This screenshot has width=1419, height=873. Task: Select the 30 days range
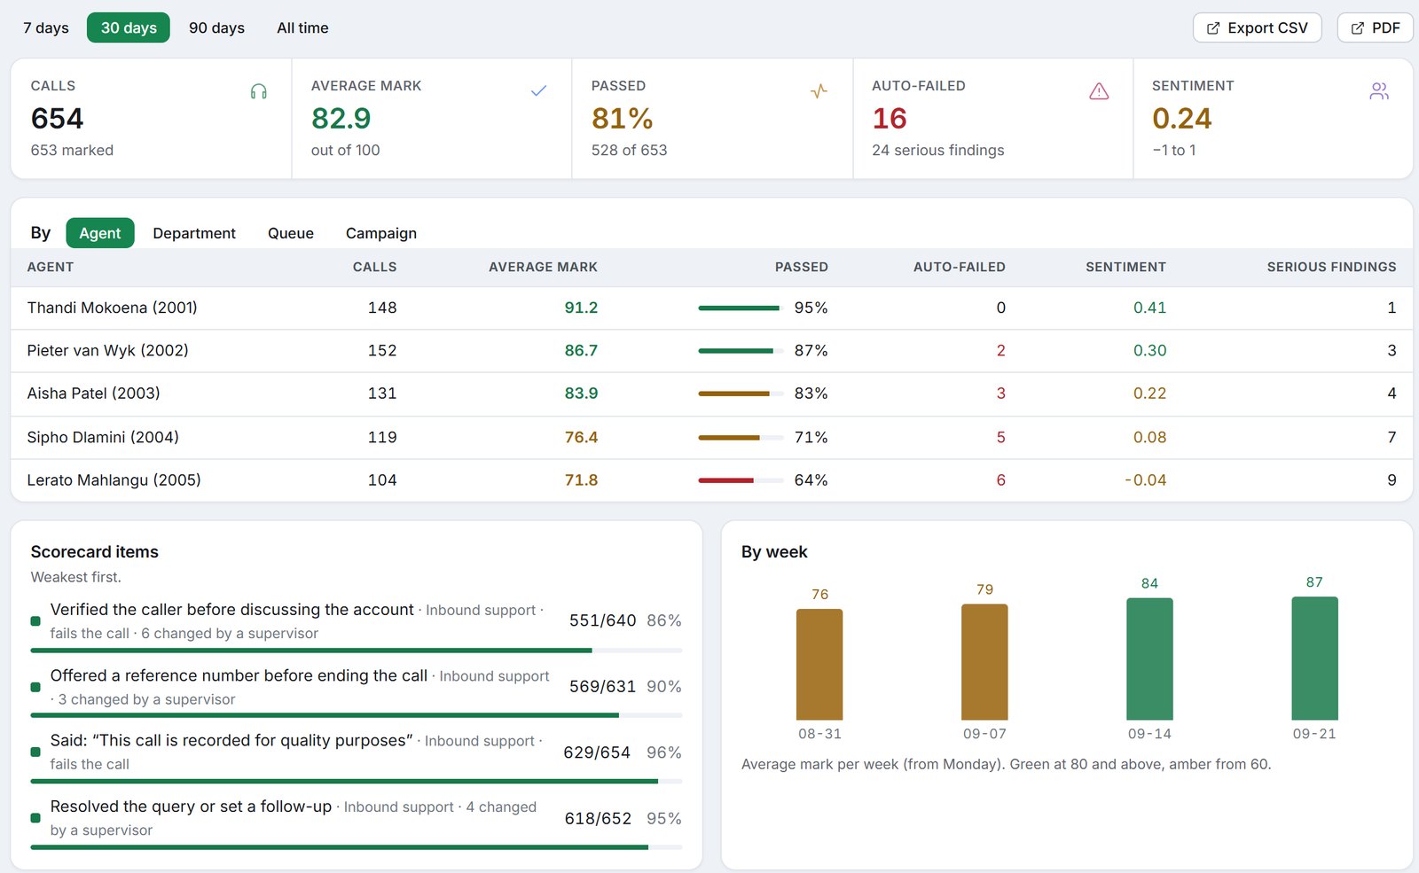tap(129, 27)
